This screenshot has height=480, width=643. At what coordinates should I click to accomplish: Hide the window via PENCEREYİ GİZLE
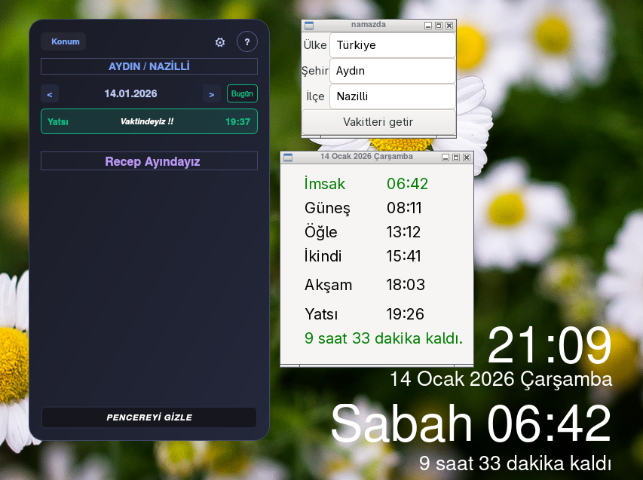149,417
